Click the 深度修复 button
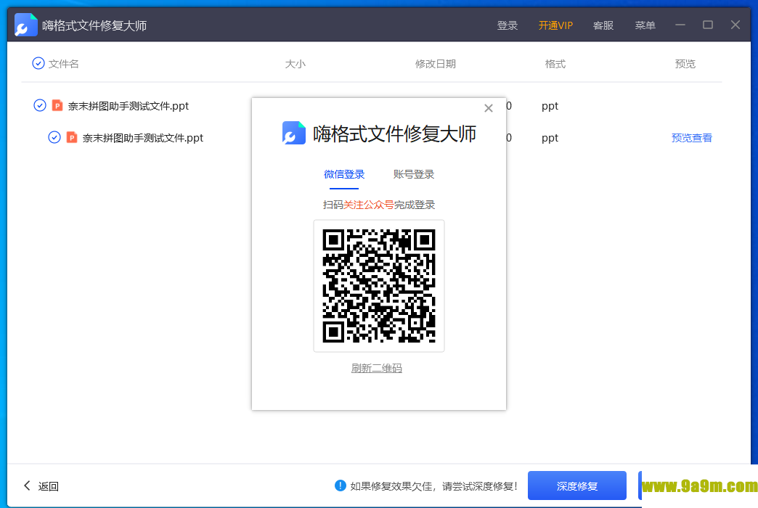 [577, 486]
